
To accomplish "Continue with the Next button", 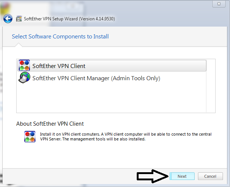I will tap(182, 176).
